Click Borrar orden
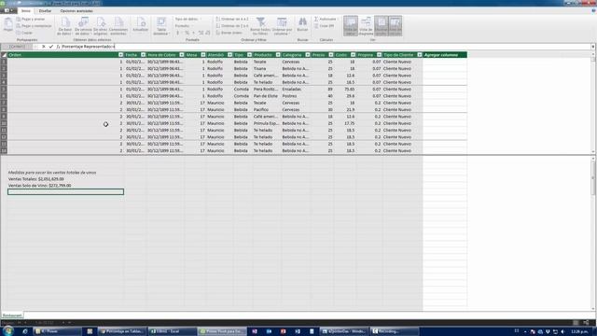The height and width of the screenshot is (336, 597). click(x=229, y=33)
